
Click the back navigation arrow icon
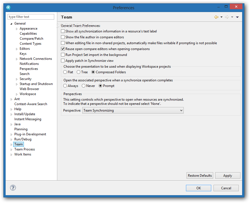[216, 17]
